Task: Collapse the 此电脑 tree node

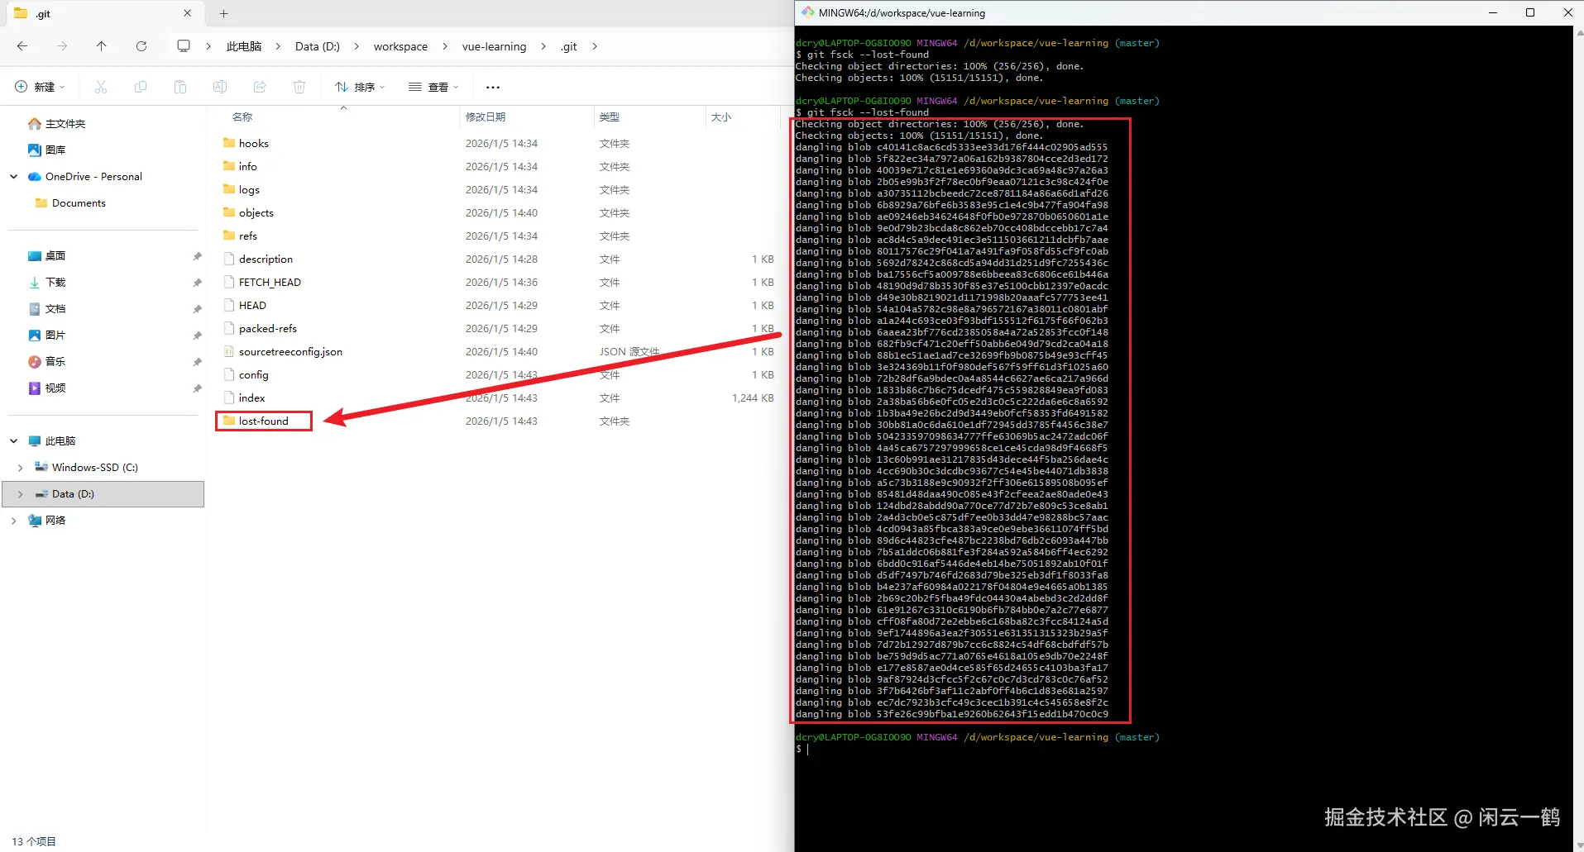Action: pyautogui.click(x=13, y=440)
